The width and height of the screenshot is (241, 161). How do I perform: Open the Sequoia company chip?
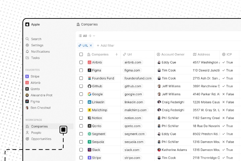tap(96, 142)
